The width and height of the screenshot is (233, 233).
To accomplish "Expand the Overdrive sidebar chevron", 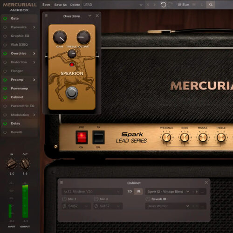I will point(34,54).
